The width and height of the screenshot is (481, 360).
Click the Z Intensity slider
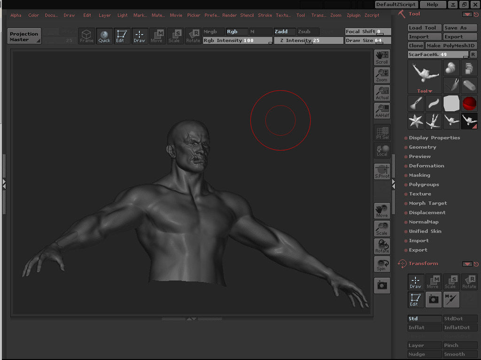tap(308, 41)
